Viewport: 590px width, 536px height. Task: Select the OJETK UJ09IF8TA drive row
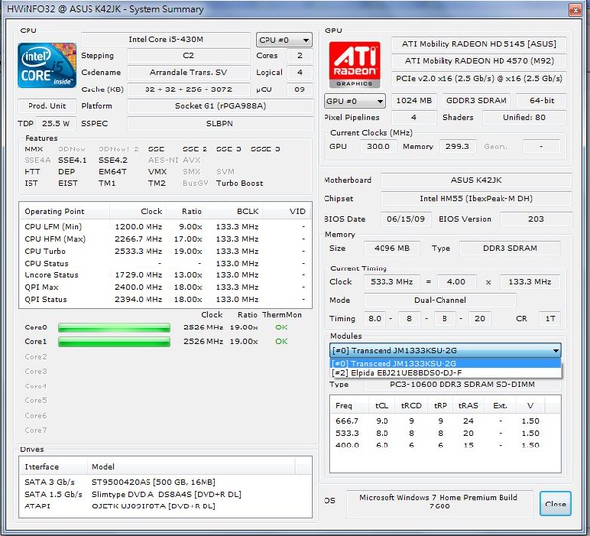(165, 506)
